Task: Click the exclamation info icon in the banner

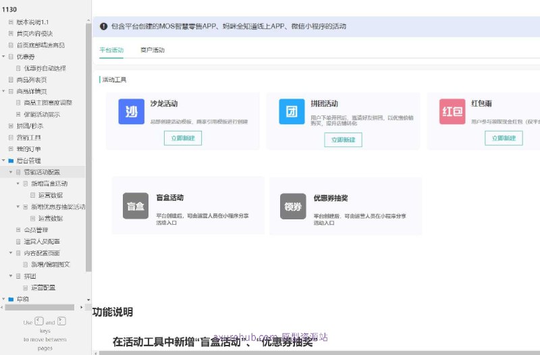Action: coord(103,26)
